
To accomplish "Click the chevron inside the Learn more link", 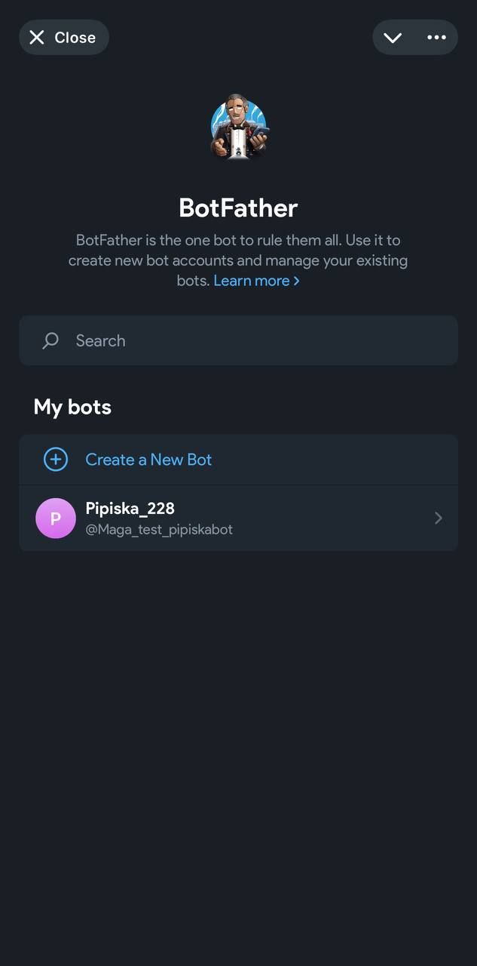I will pos(297,281).
